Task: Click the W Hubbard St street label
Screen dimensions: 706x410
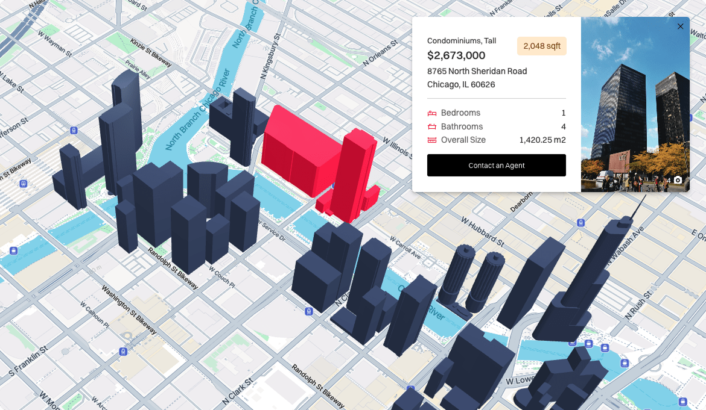Action: [483, 232]
